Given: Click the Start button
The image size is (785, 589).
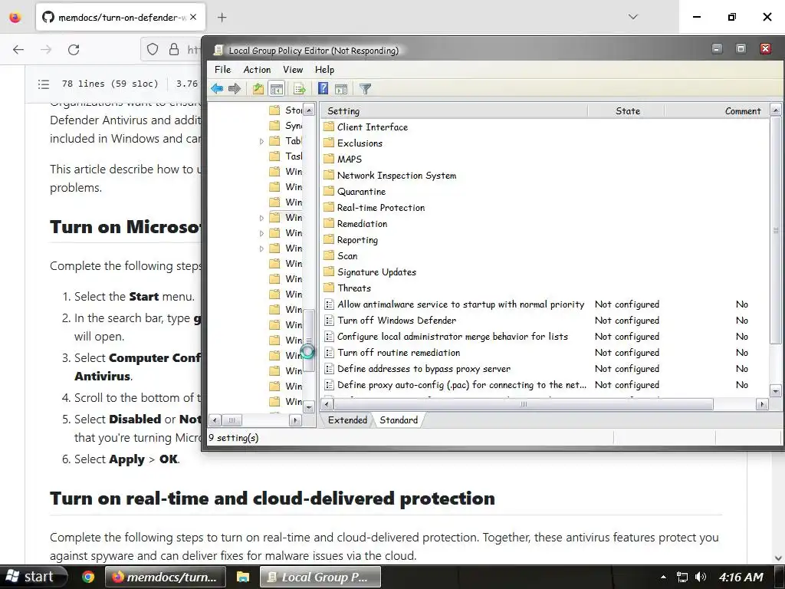Looking at the screenshot, I should tap(33, 577).
